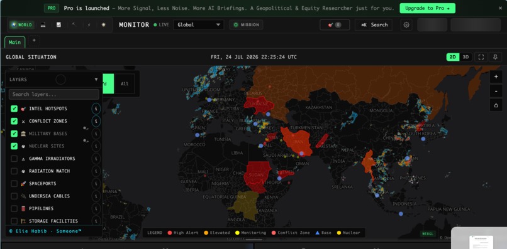Open the notifications counter showing 0
This screenshot has width=507, height=249.
(x=335, y=25)
